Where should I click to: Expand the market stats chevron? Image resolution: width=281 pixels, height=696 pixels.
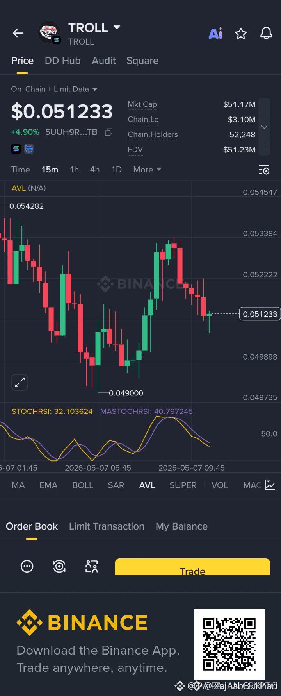[x=264, y=127]
